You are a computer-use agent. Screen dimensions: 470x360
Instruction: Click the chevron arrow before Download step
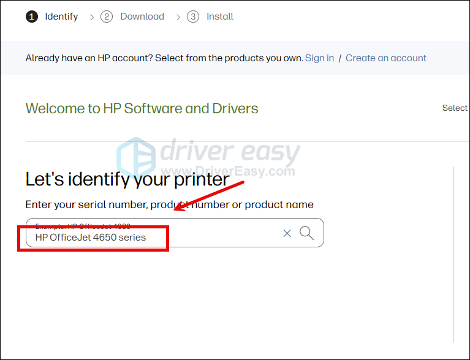[92, 17]
